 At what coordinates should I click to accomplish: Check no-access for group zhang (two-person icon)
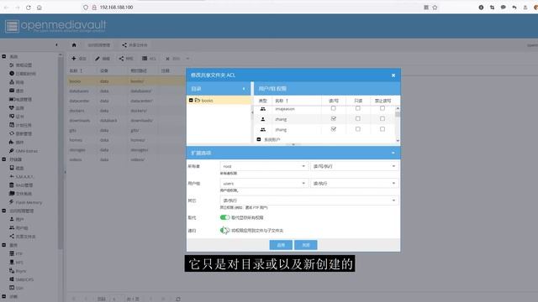coord(382,129)
